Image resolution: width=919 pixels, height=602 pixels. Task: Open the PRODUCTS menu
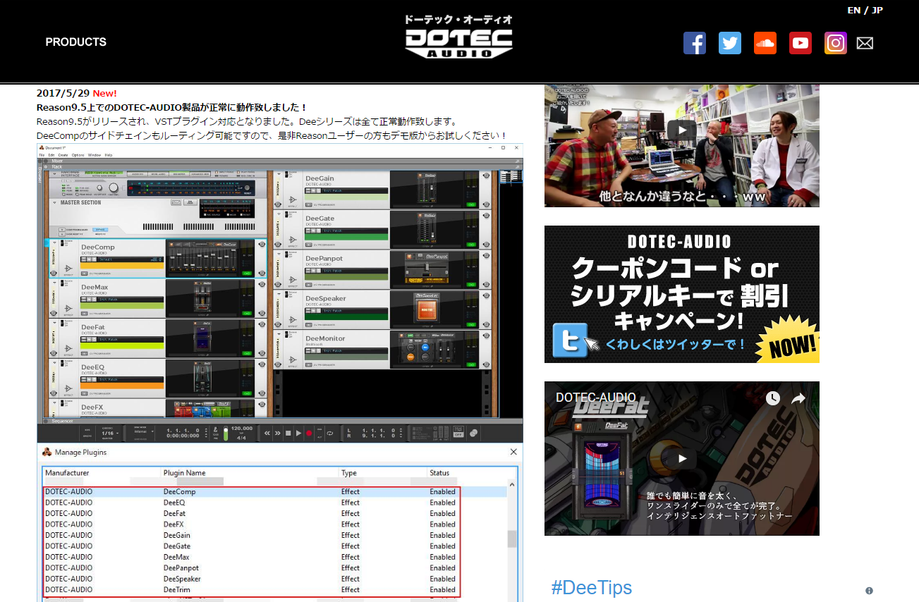pos(76,42)
